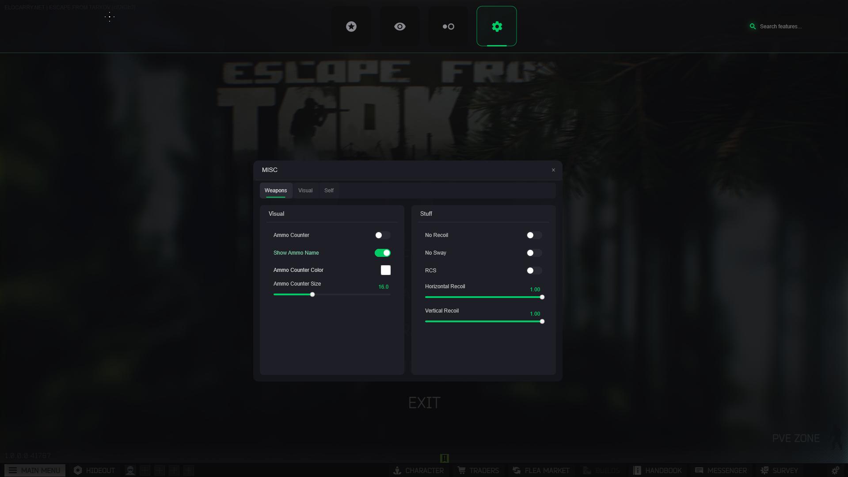Screen dimensions: 848x477
Task: Open the star favorites tab icon
Action: click(x=351, y=27)
